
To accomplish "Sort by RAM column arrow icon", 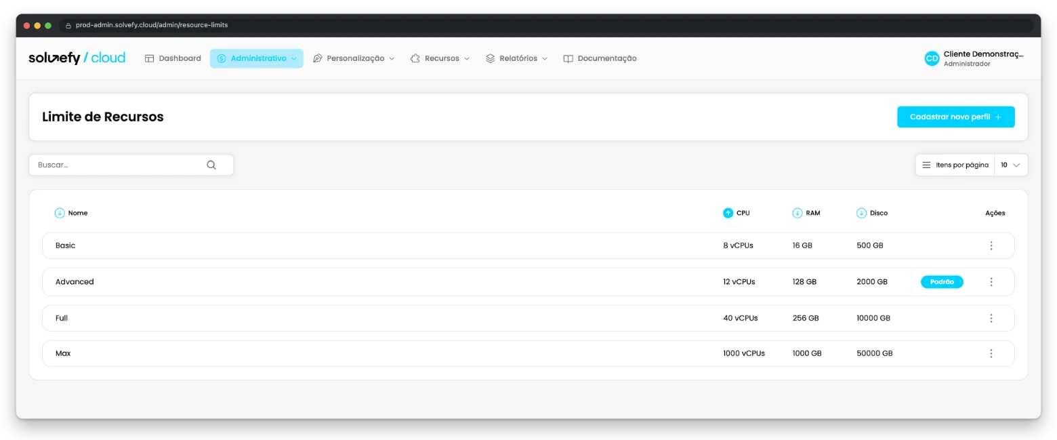I will pos(797,213).
